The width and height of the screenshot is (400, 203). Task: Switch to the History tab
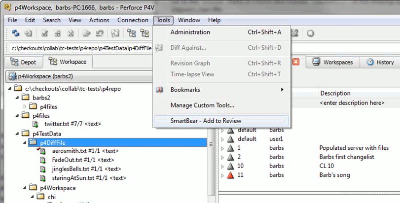[x=380, y=62]
